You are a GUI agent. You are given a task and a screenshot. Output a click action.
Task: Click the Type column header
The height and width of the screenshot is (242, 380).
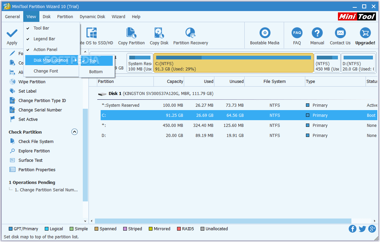point(335,82)
